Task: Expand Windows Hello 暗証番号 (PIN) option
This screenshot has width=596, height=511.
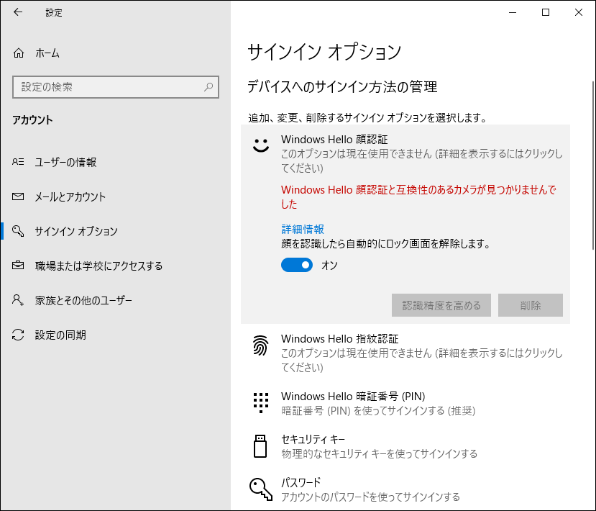Action: (x=405, y=403)
